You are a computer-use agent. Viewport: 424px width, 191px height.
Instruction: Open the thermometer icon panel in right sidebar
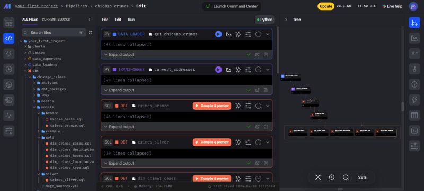[x=414, y=69]
